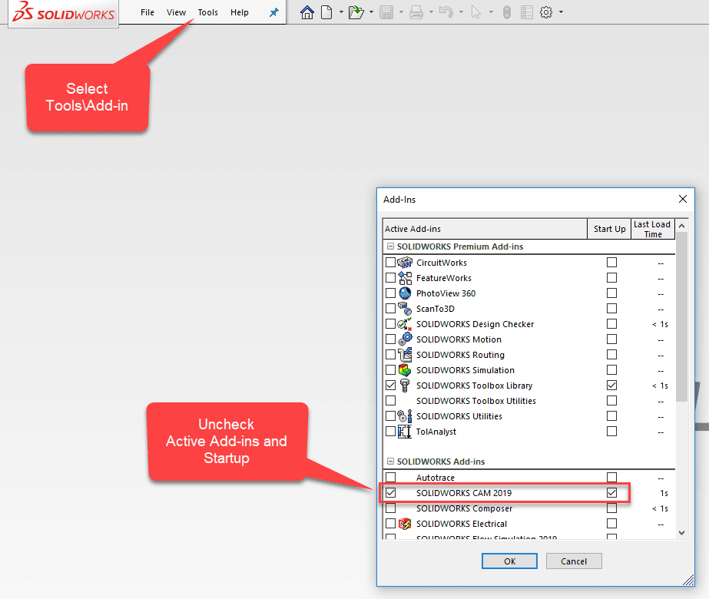Click the scrollbar down arrow in add-ins list
This screenshot has width=709, height=599.
(682, 533)
